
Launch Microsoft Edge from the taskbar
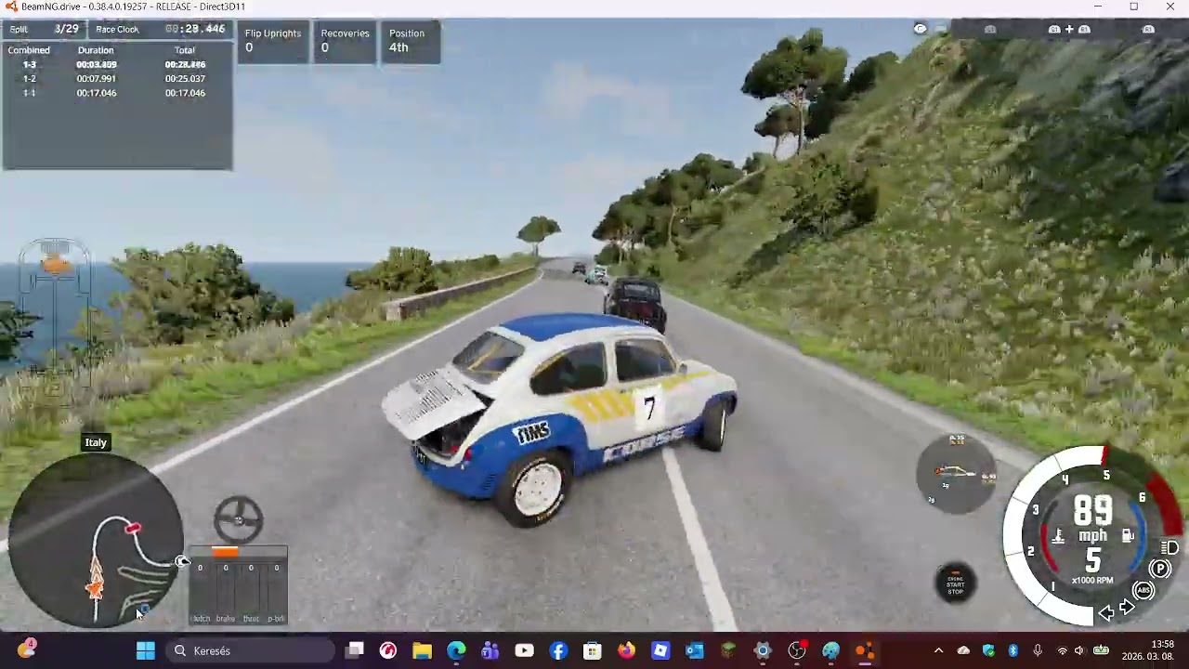click(x=456, y=650)
